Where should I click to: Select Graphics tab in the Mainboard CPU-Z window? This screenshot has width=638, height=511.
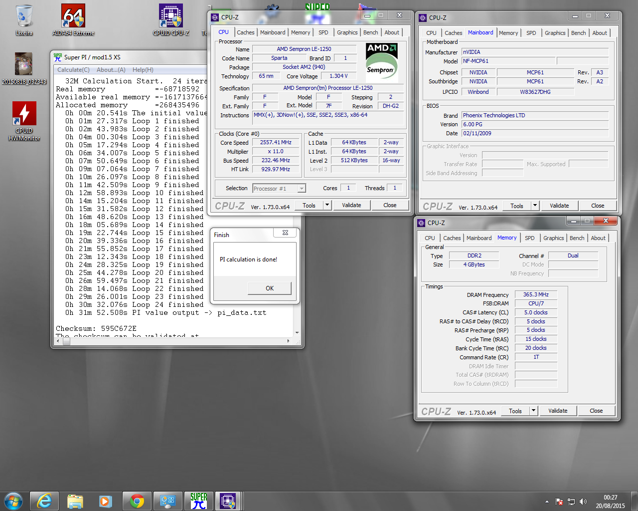(555, 33)
